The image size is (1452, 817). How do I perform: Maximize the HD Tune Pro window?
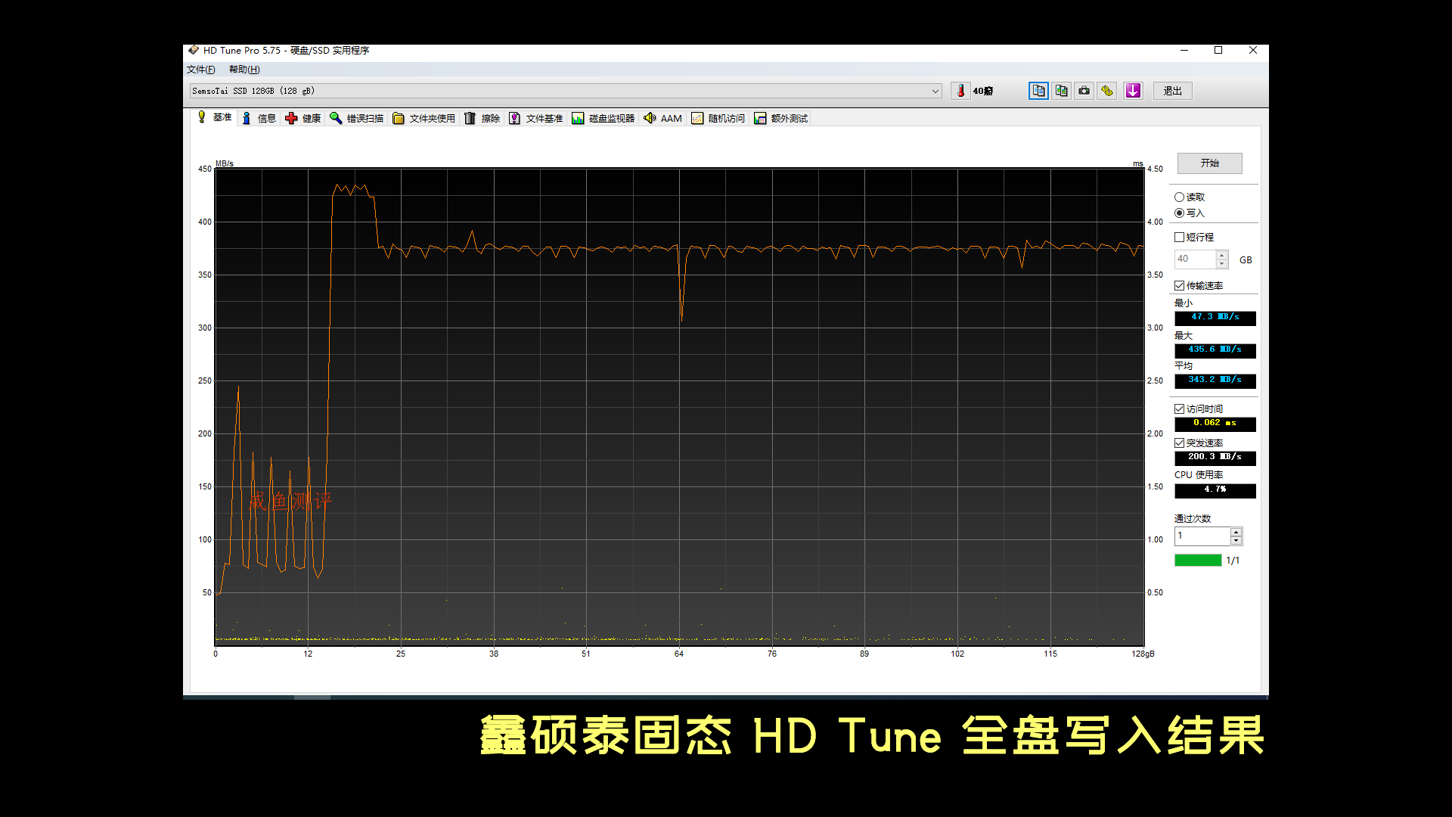(1218, 51)
